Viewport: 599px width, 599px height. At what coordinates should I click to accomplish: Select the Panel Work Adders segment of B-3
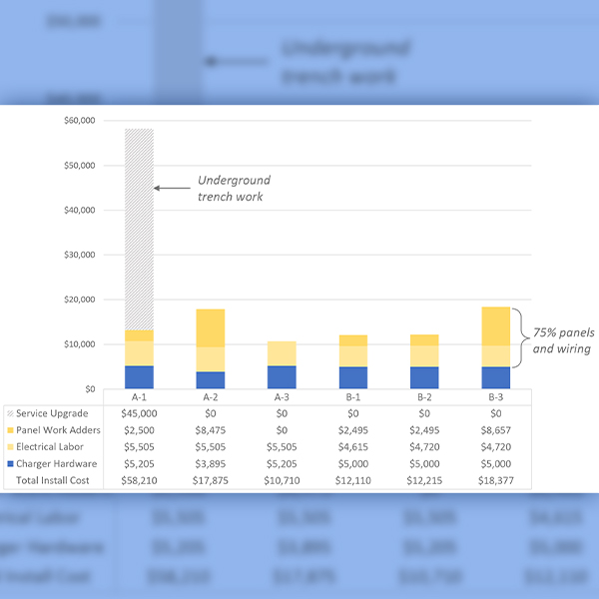[495, 326]
